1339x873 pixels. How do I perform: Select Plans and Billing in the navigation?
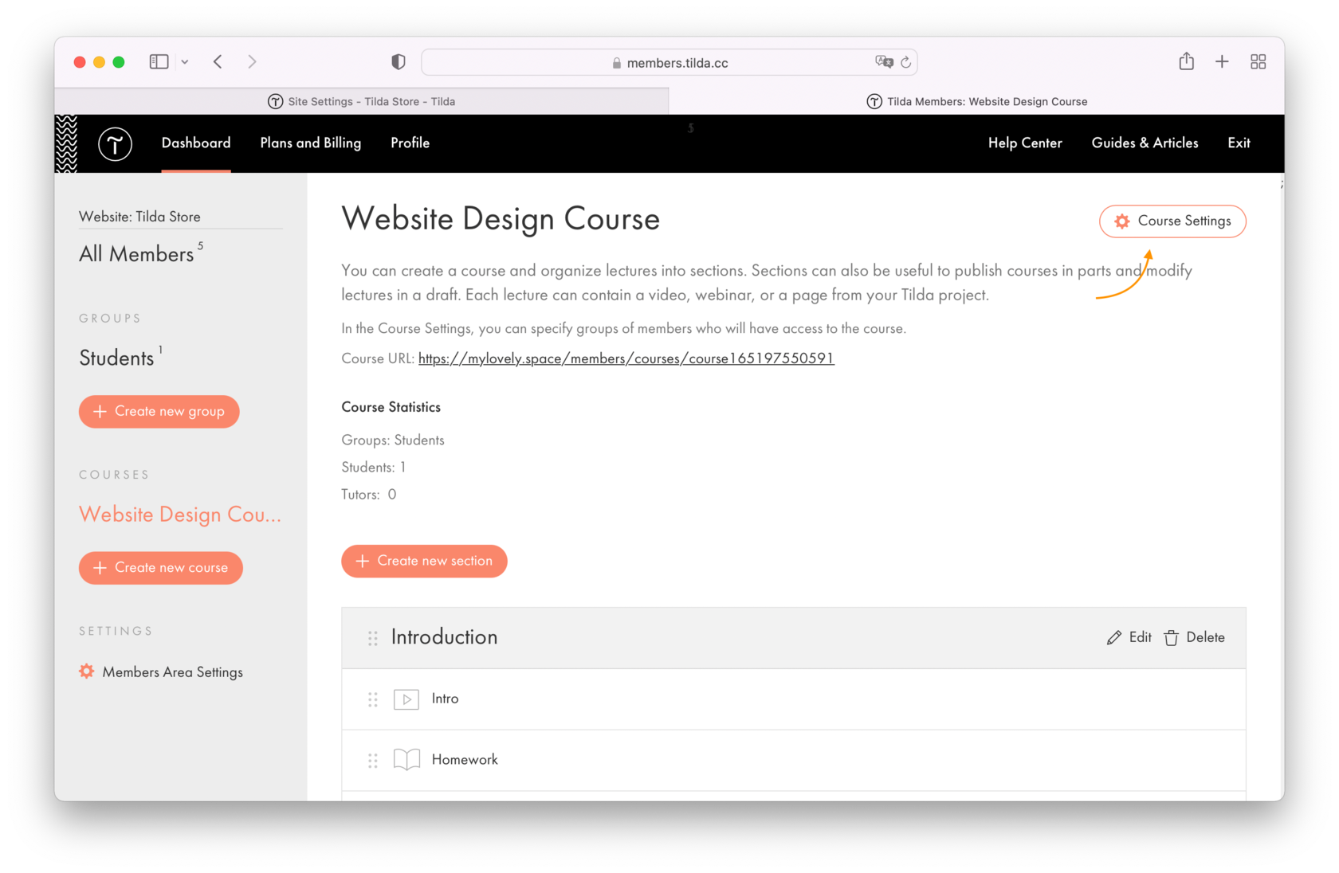pyautogui.click(x=310, y=143)
